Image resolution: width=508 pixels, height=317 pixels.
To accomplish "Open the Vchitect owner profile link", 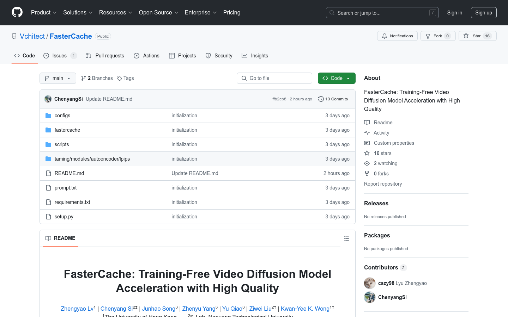I will (x=32, y=36).
